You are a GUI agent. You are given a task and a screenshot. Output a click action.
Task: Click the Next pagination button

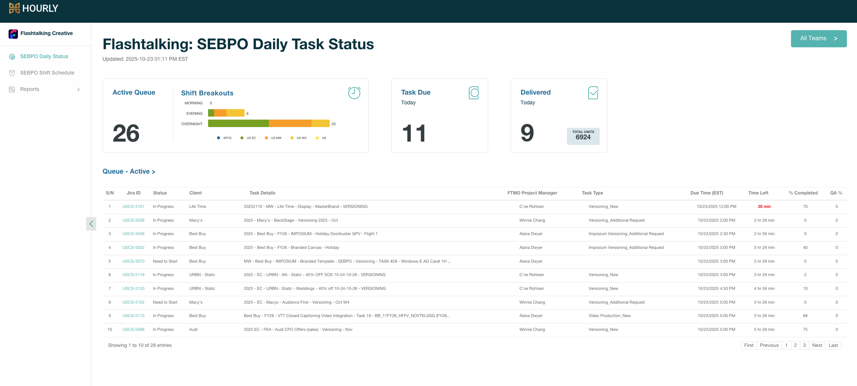tap(817, 345)
